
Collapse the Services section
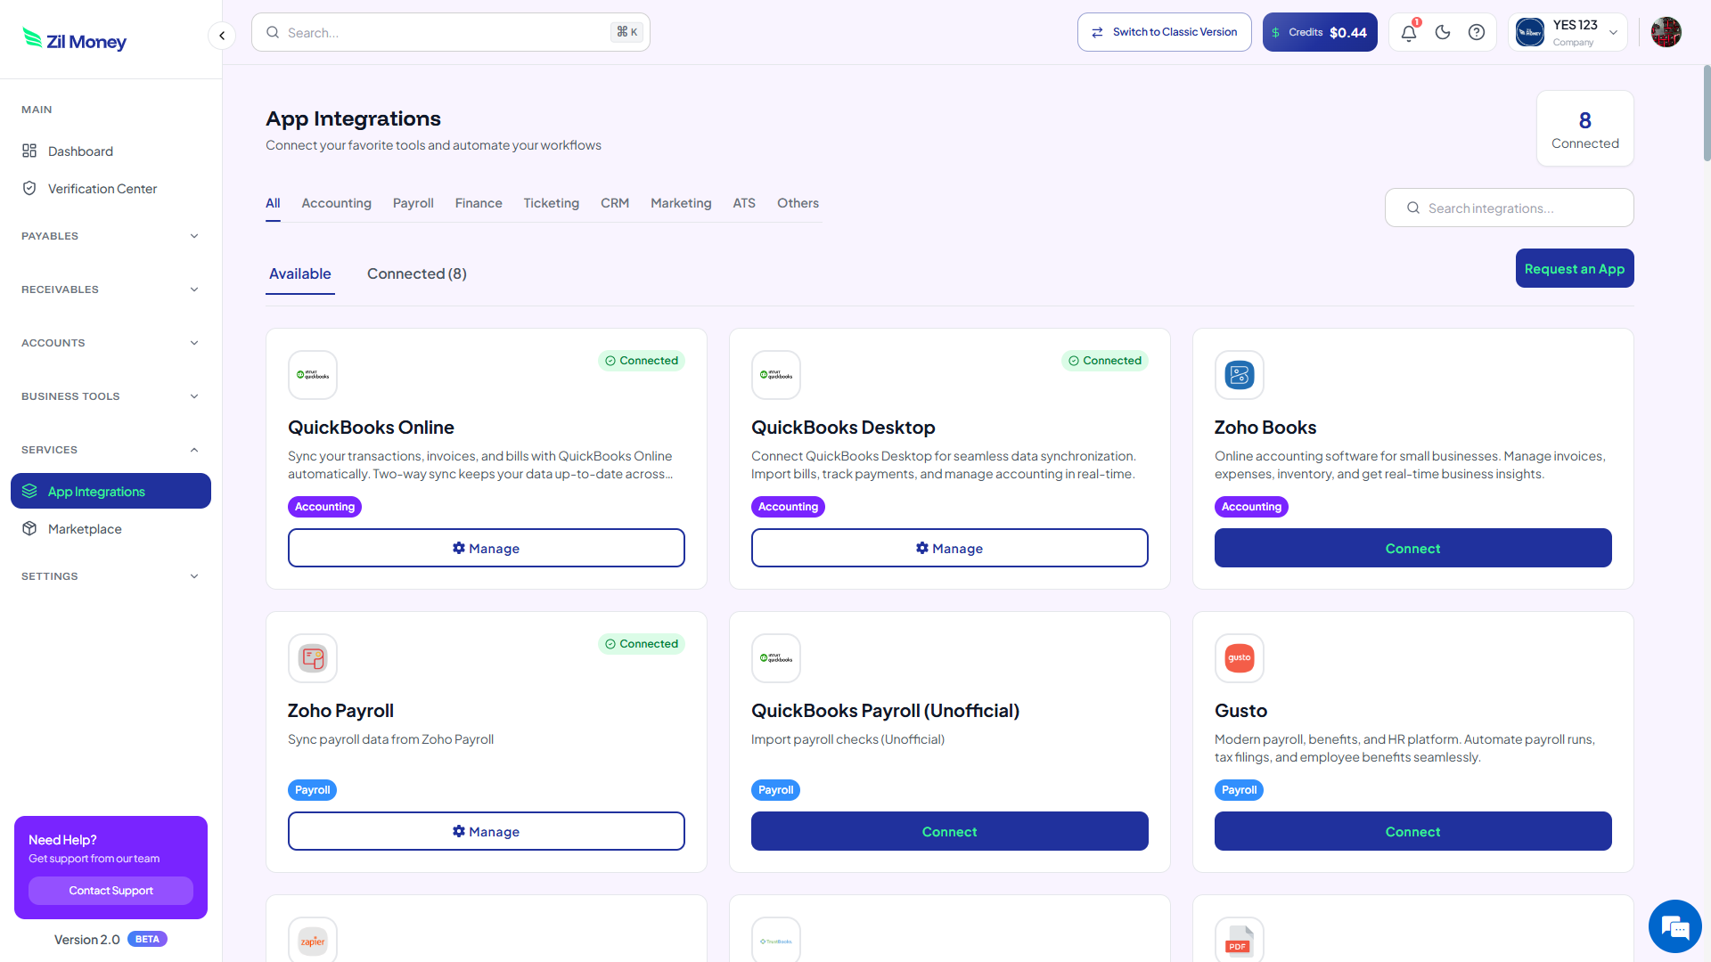(111, 450)
